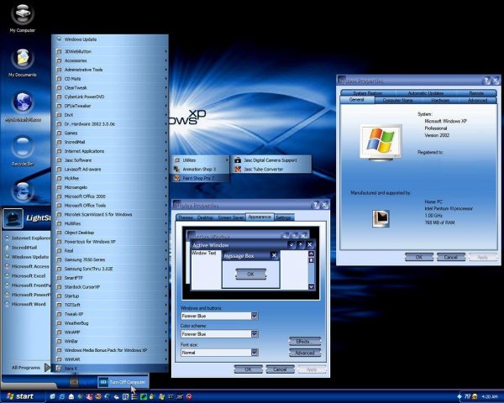Launch Microsoft Excel from Start menu
The image size is (504, 403).
pyautogui.click(x=25, y=275)
